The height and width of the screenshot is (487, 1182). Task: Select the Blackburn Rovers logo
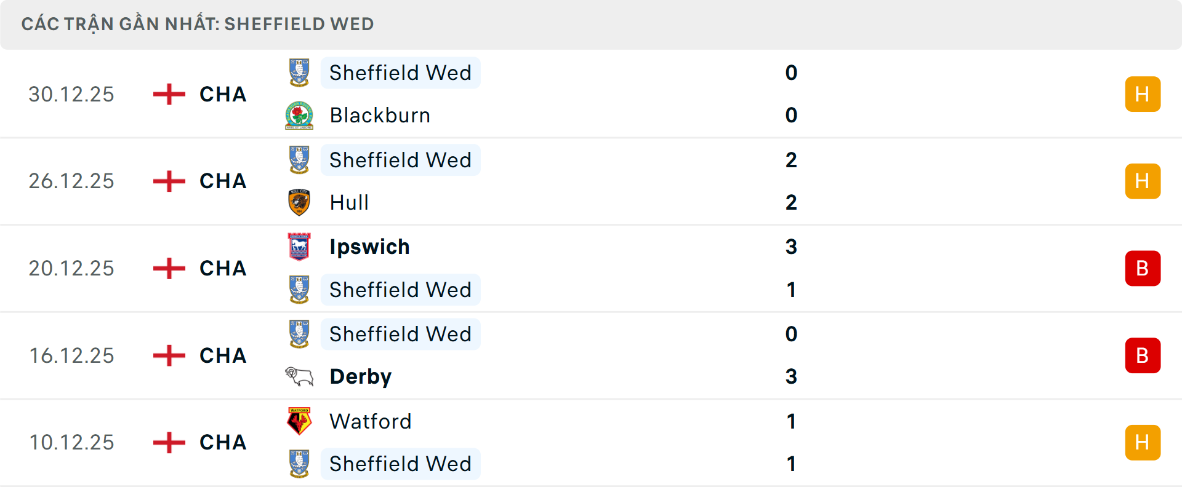click(299, 115)
